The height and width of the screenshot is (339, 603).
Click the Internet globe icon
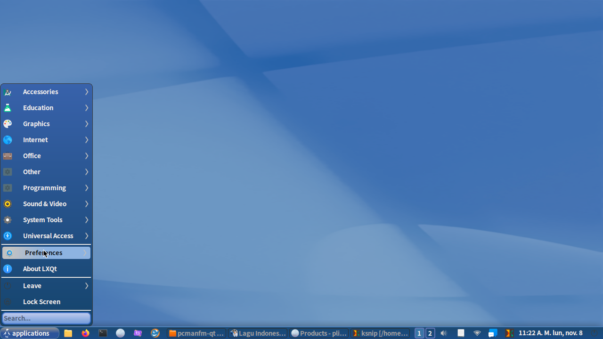tap(8, 140)
